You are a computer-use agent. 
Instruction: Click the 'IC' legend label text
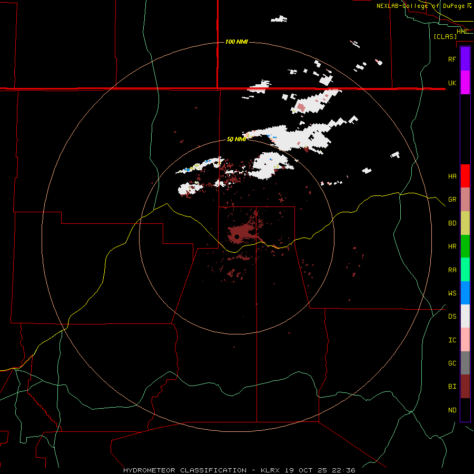(x=452, y=340)
